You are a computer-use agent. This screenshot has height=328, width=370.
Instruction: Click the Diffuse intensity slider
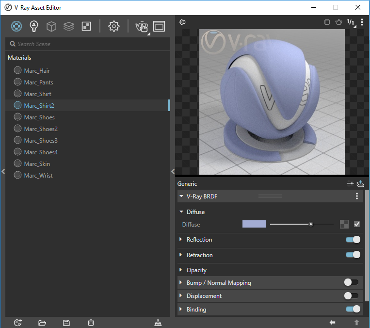click(302, 224)
